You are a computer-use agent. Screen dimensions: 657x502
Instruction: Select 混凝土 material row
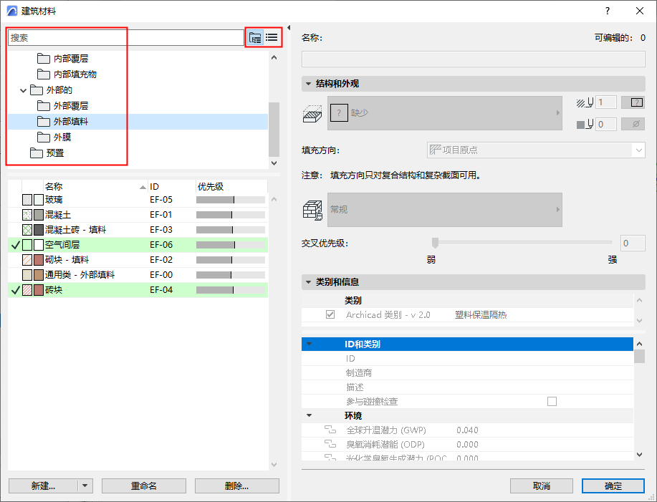(138, 215)
